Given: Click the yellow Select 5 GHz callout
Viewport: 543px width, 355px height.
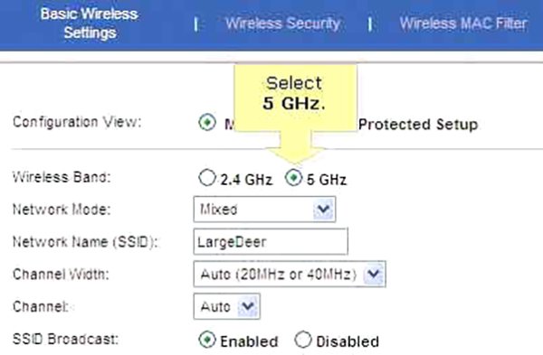Looking at the screenshot, I should [x=295, y=98].
